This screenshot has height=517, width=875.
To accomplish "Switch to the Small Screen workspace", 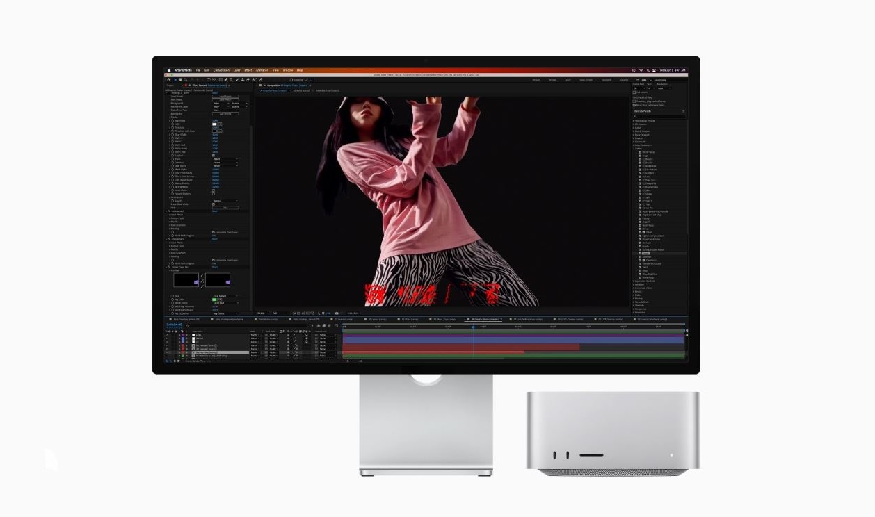I will (x=586, y=80).
